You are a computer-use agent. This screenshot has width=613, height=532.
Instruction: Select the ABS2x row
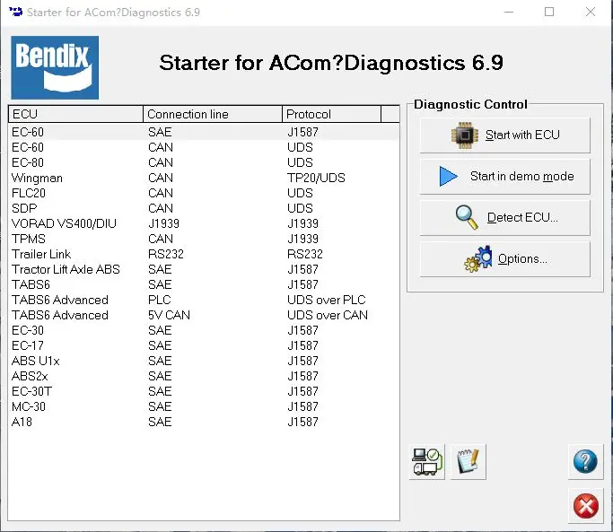coord(204,376)
